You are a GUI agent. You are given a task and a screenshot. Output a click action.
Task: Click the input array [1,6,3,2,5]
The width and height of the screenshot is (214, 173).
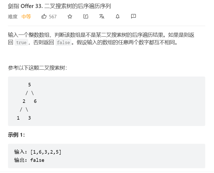46,152
